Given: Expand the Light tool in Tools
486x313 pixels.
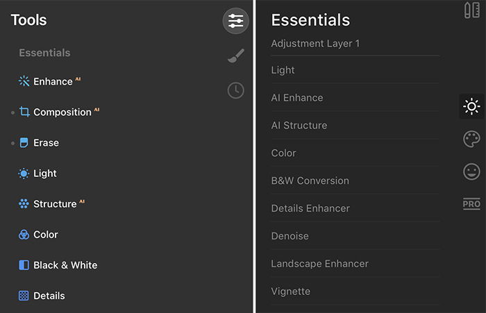Looking at the screenshot, I should tap(37, 174).
